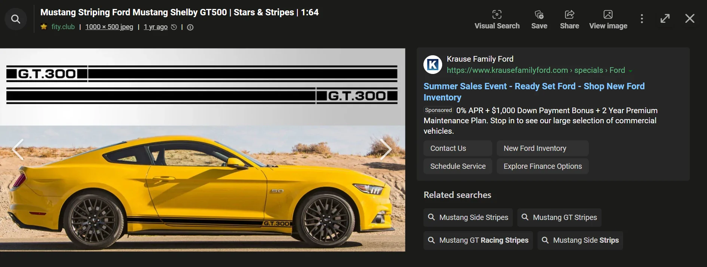This screenshot has width=707, height=267.
Task: Click the yellow Mustang main image
Action: pyautogui.click(x=202, y=150)
